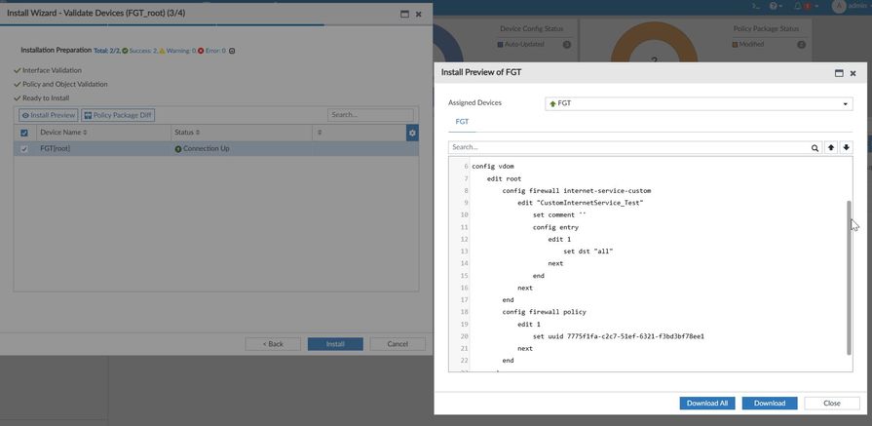The height and width of the screenshot is (426, 872).
Task: Open column settings gear in device table
Action: 412,133
